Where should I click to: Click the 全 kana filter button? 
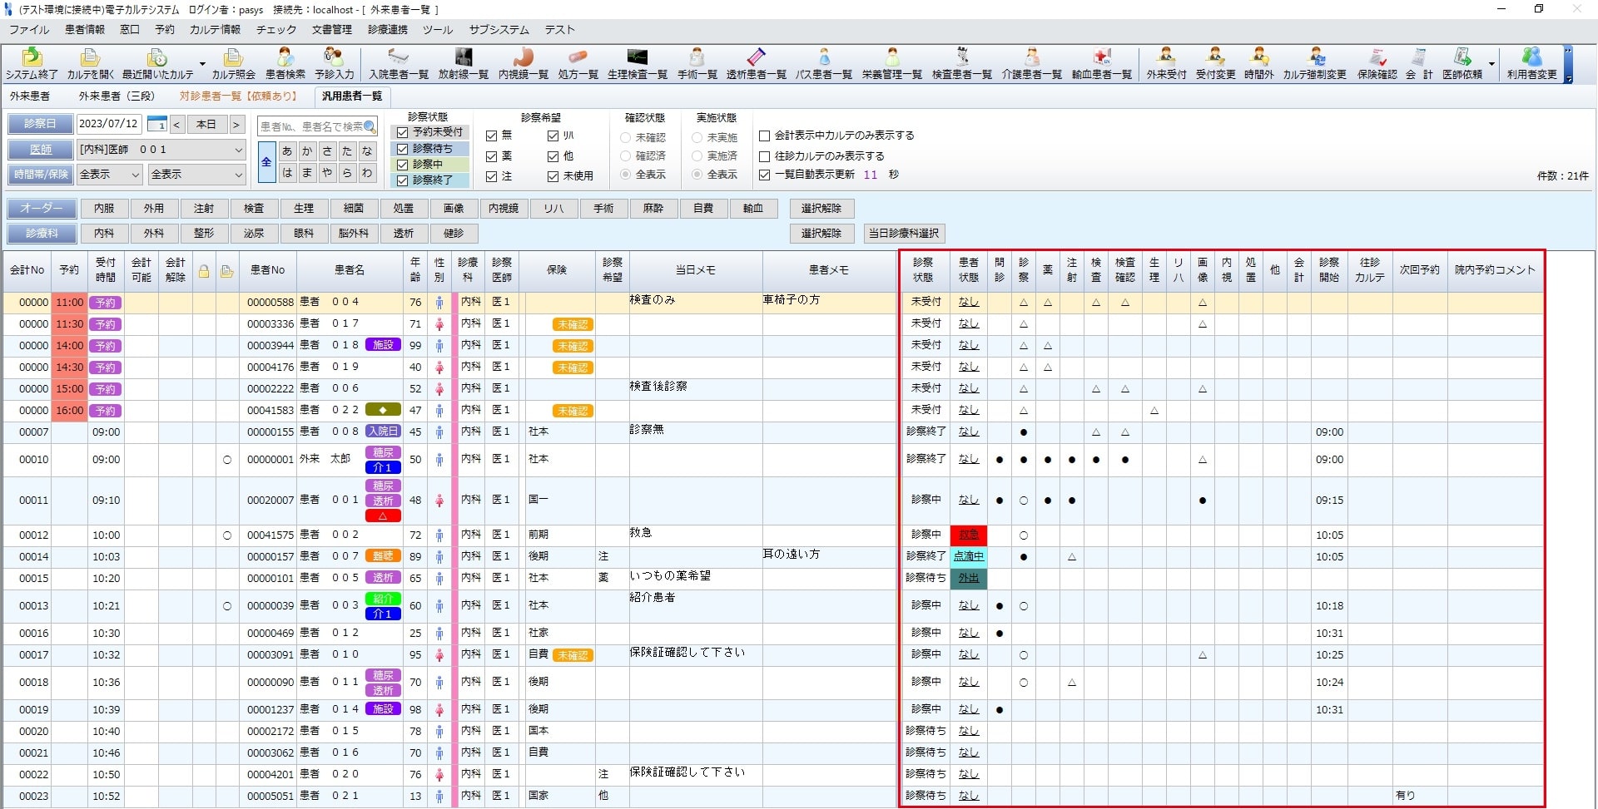tap(266, 162)
